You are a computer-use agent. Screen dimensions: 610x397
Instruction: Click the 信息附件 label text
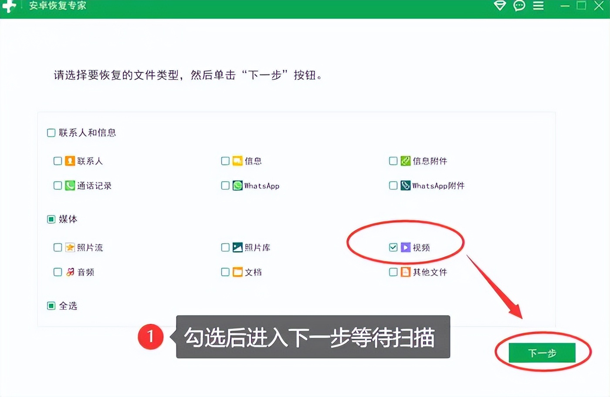pos(430,161)
